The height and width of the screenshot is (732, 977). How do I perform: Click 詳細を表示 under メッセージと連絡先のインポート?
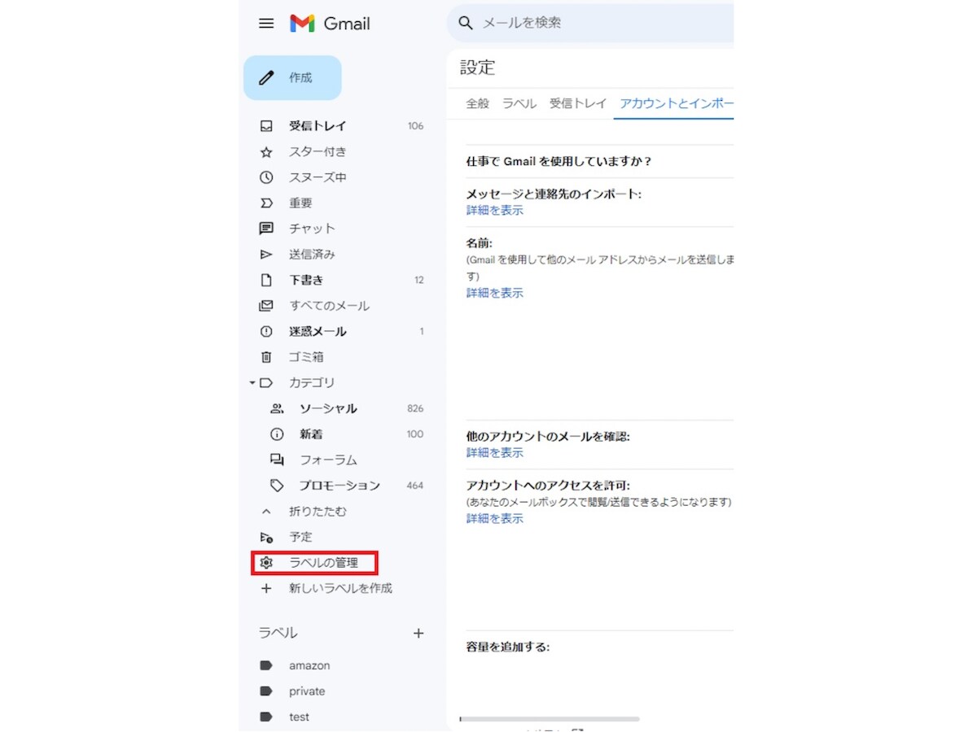coord(495,211)
